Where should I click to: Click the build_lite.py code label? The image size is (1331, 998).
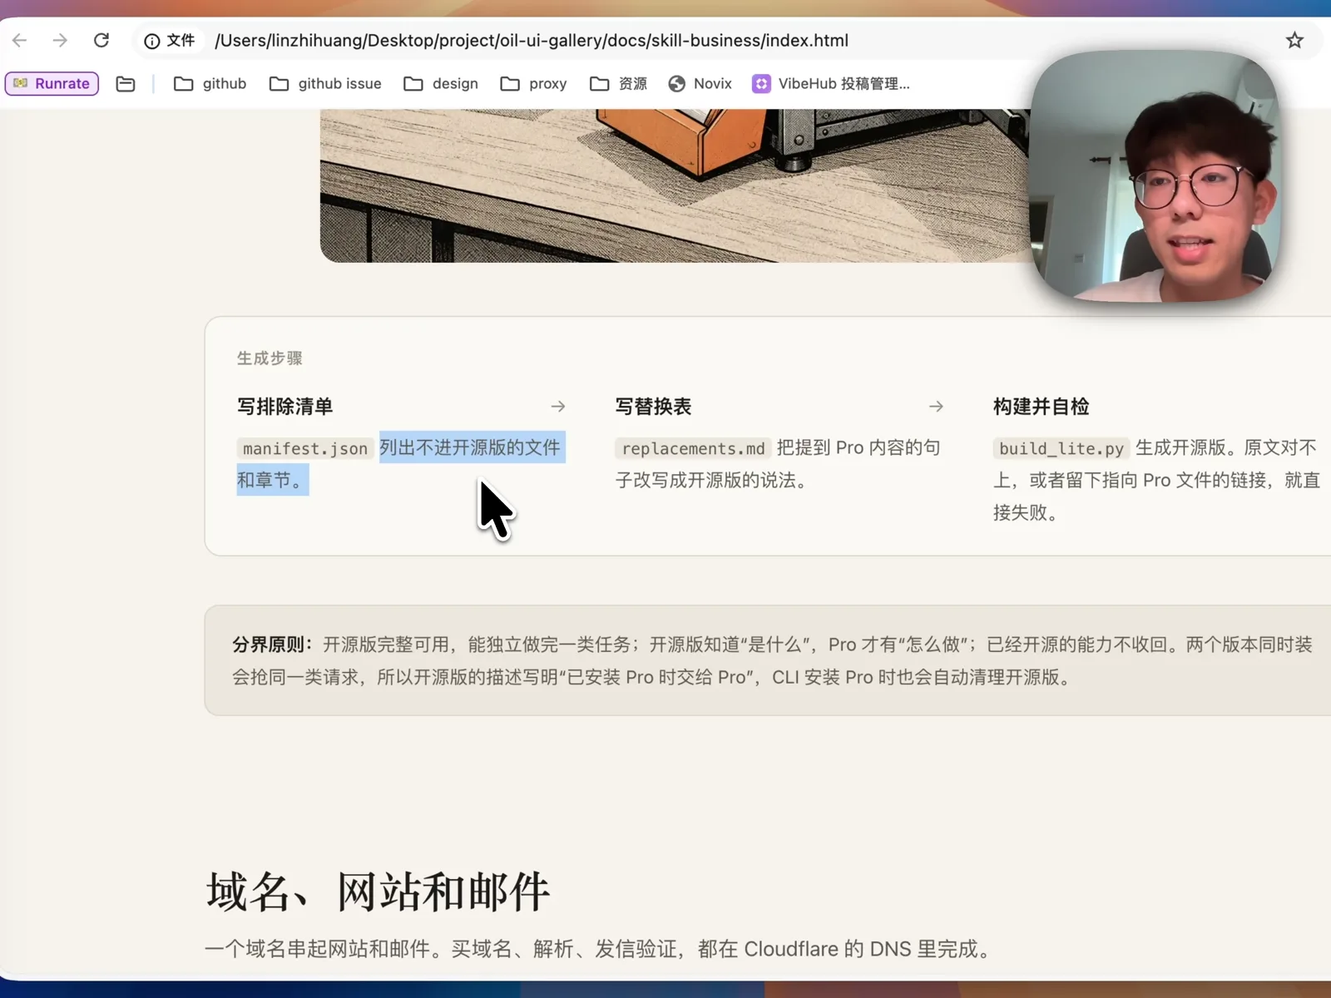pyautogui.click(x=1061, y=448)
